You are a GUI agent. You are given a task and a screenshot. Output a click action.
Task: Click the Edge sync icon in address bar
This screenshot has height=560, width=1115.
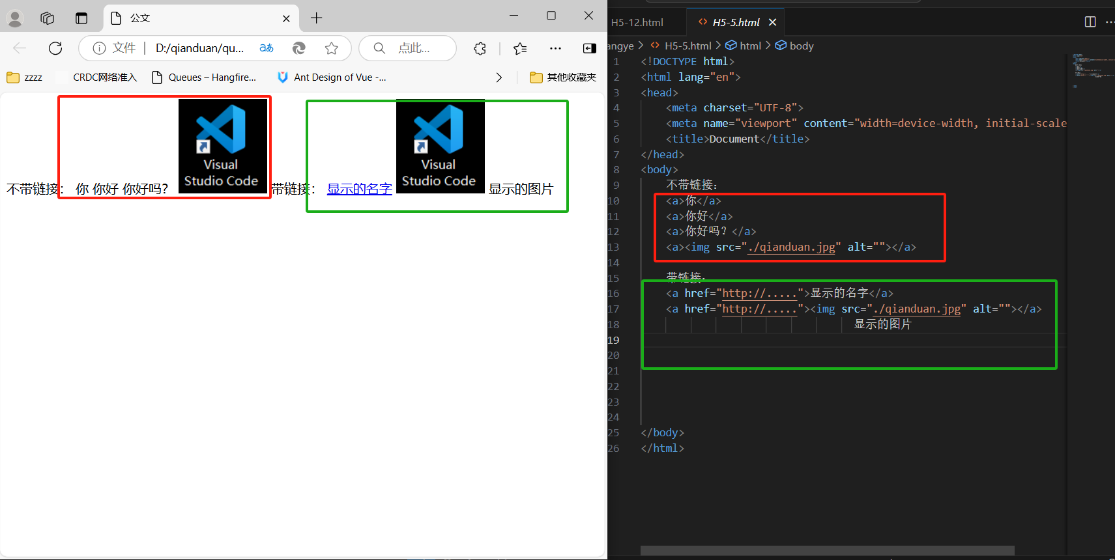coord(299,48)
